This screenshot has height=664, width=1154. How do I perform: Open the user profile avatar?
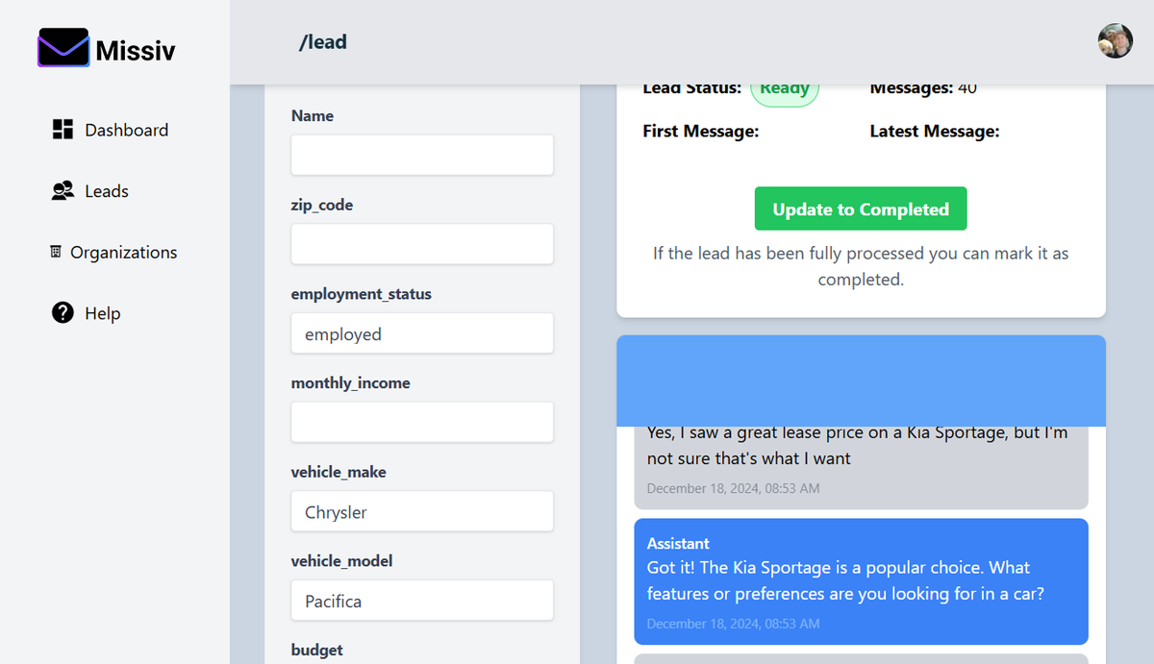pos(1115,41)
